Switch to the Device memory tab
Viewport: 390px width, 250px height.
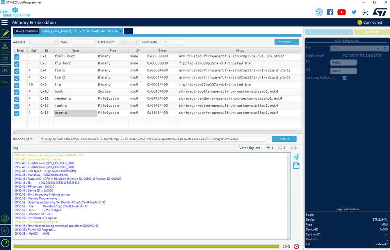click(26, 31)
